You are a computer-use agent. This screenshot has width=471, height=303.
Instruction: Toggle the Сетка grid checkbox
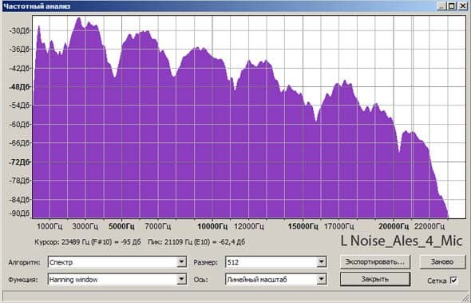[x=453, y=281]
